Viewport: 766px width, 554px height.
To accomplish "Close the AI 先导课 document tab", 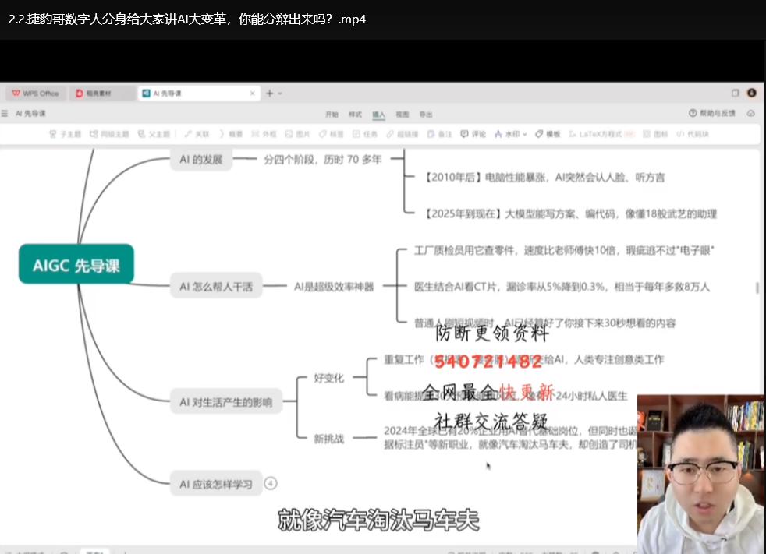I will (x=252, y=94).
